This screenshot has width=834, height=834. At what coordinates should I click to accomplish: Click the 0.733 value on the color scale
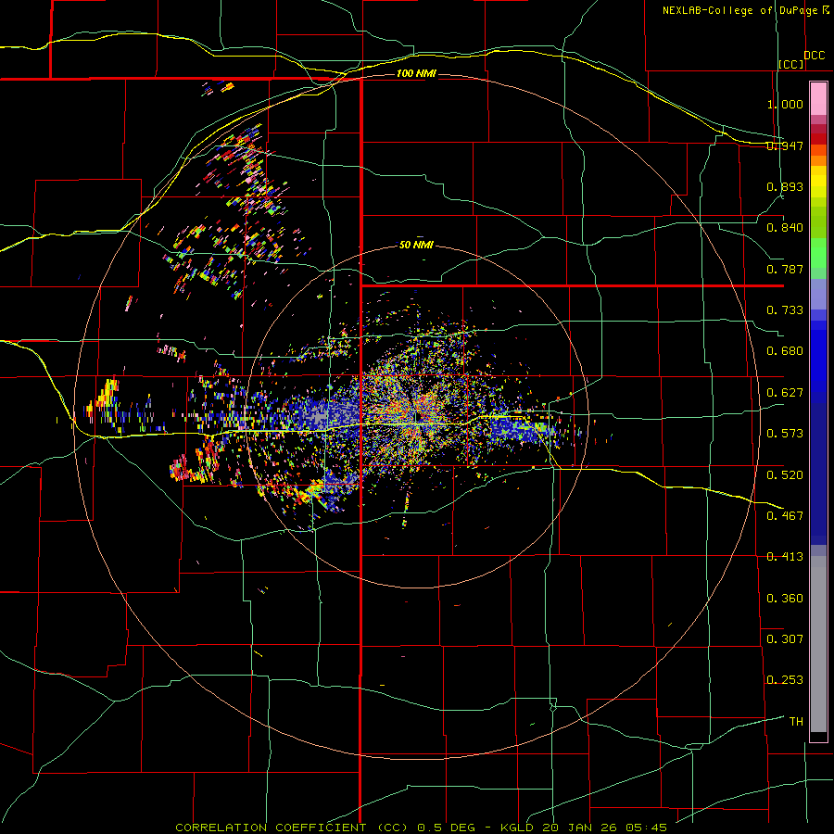(x=785, y=310)
